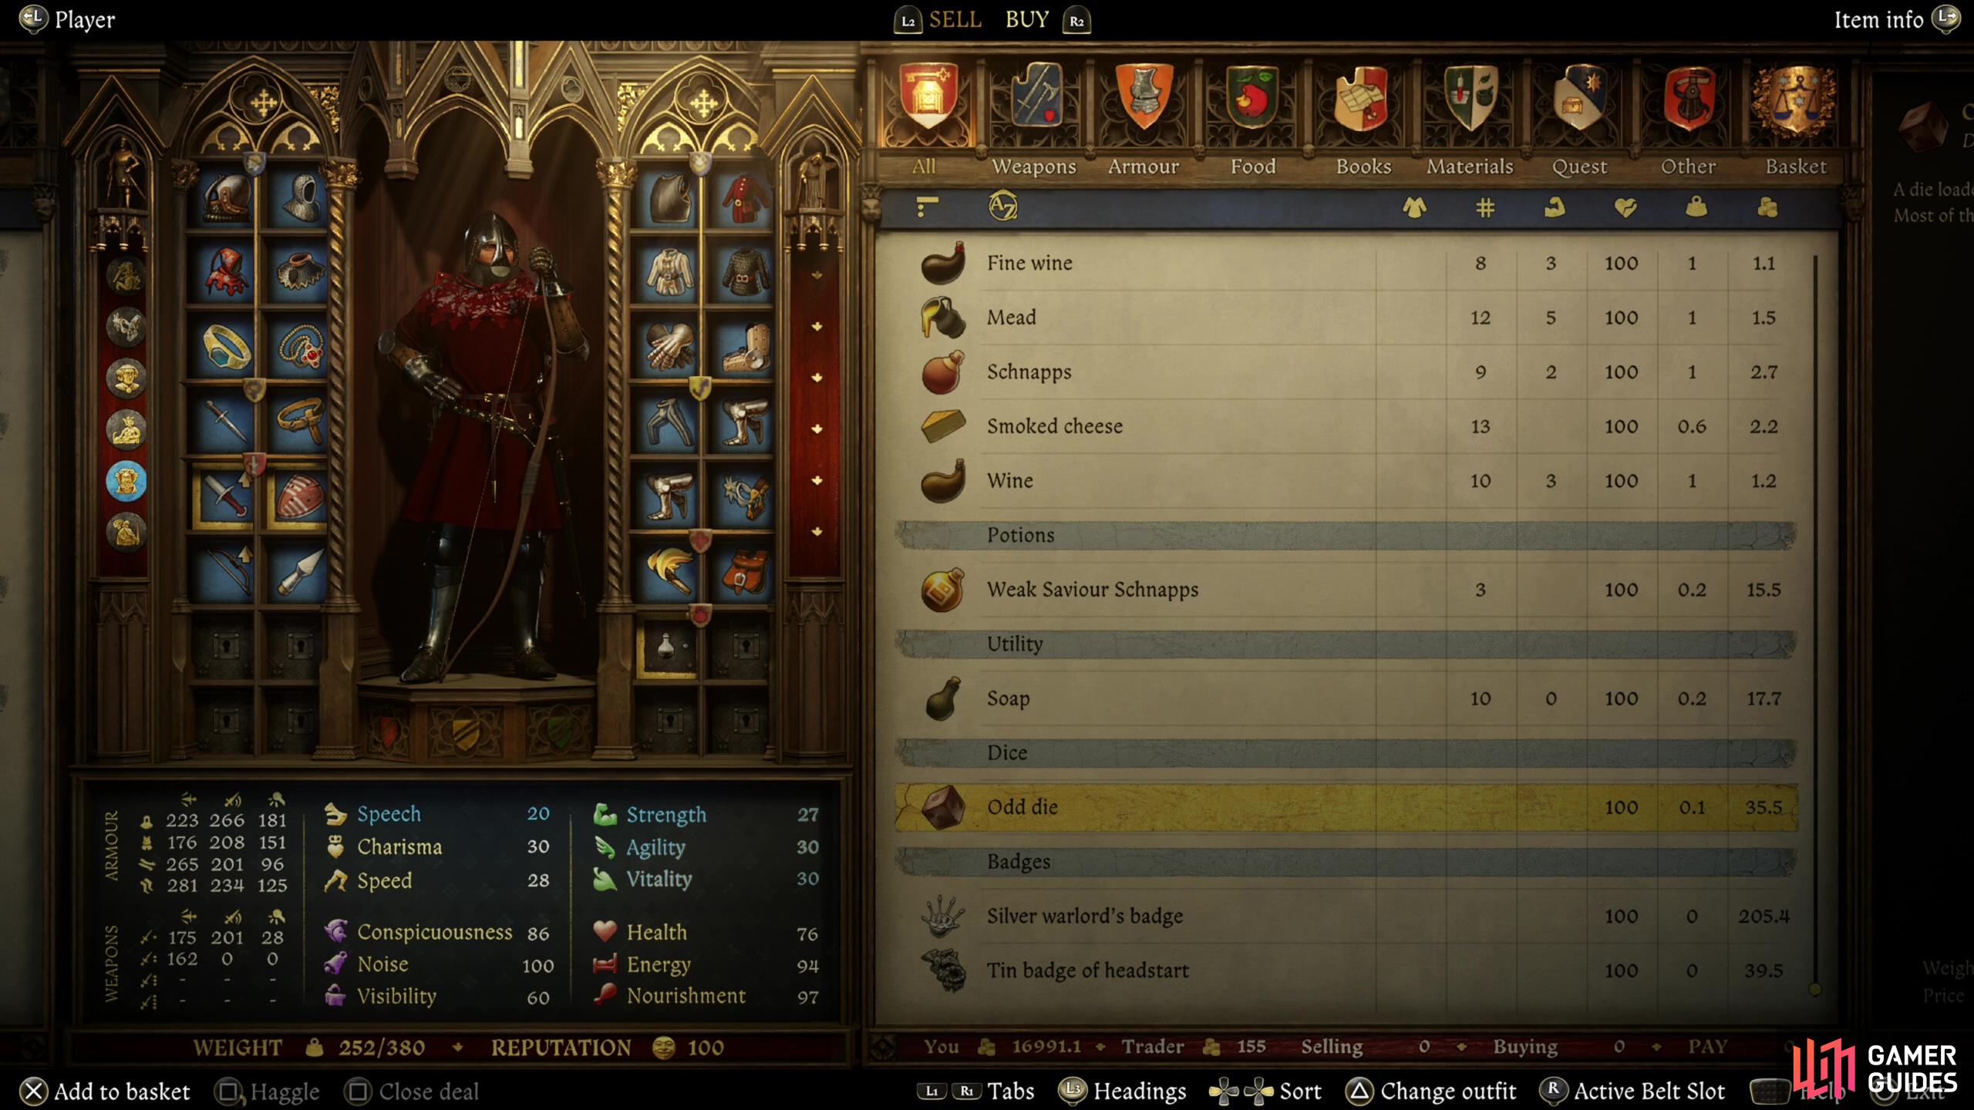Switch to the Books category tab
Screen dimensions: 1974x1110
(1363, 166)
